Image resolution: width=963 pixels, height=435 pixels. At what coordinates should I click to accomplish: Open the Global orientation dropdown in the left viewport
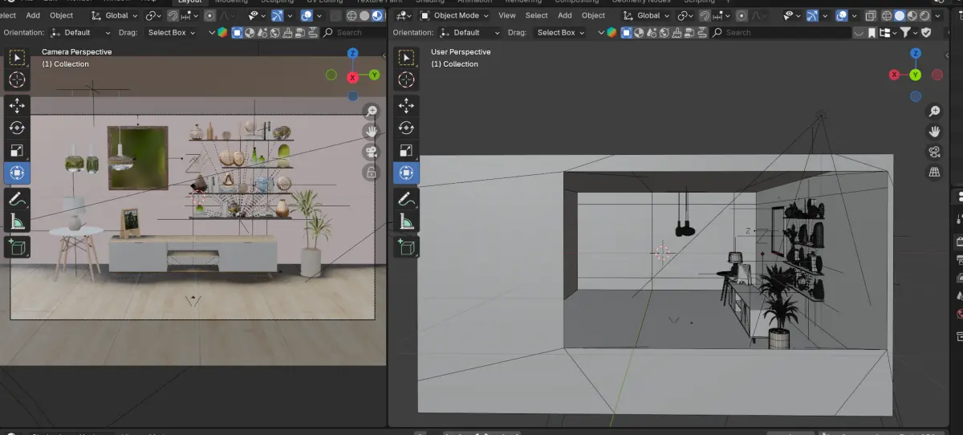(114, 15)
